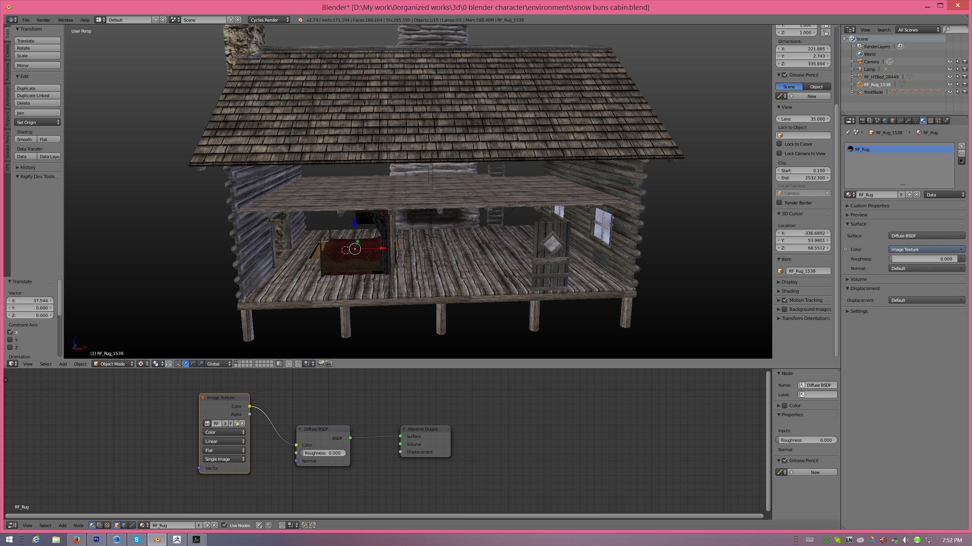Enable the rotate manipulator arc icon

click(193, 364)
